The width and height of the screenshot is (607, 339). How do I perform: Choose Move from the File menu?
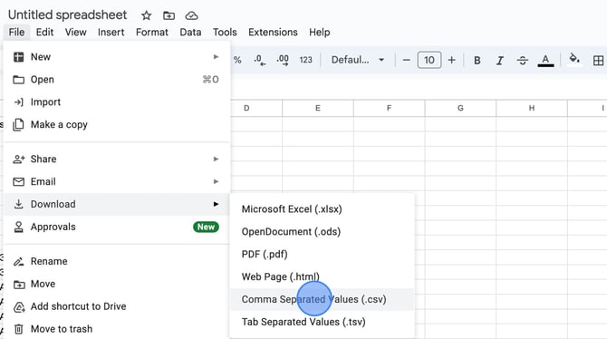(117, 284)
